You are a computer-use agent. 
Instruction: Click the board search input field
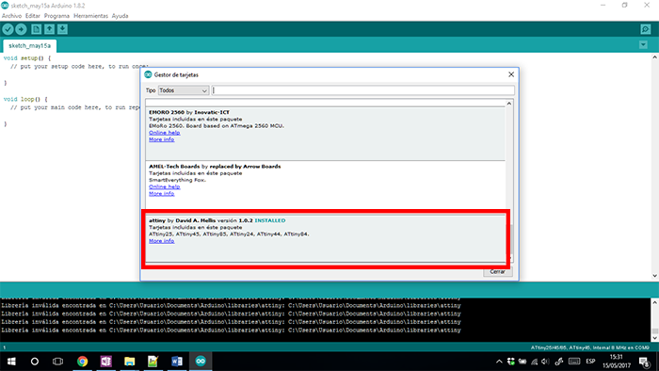pos(362,90)
